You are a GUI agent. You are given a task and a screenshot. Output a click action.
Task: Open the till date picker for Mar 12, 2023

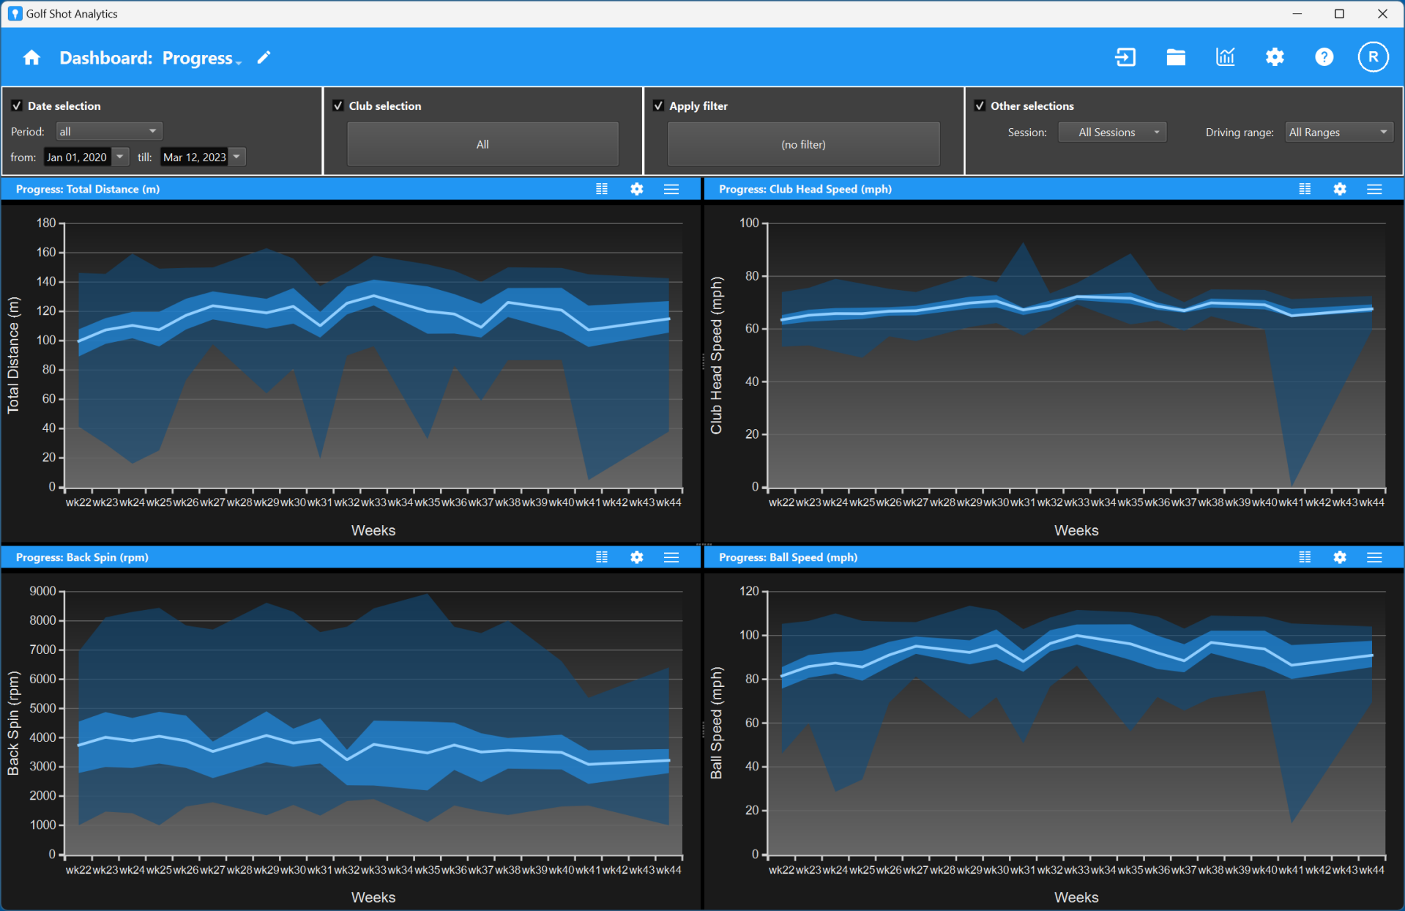tap(236, 156)
